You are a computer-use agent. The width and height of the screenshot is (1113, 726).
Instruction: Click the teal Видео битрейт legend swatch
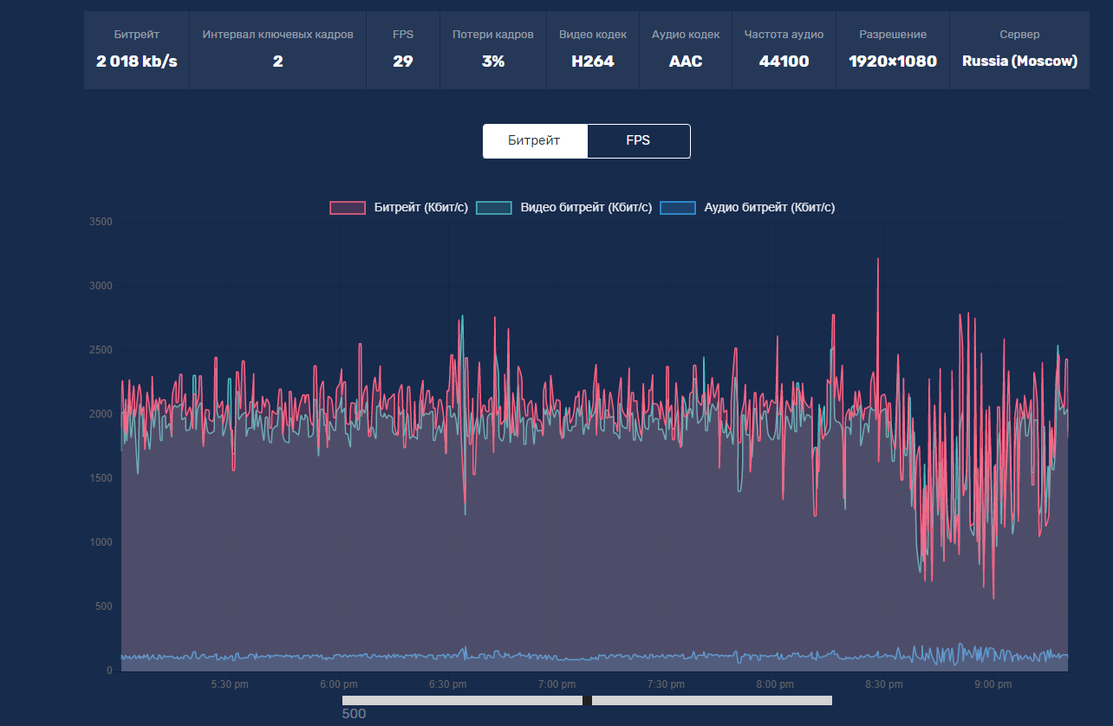[x=494, y=208]
